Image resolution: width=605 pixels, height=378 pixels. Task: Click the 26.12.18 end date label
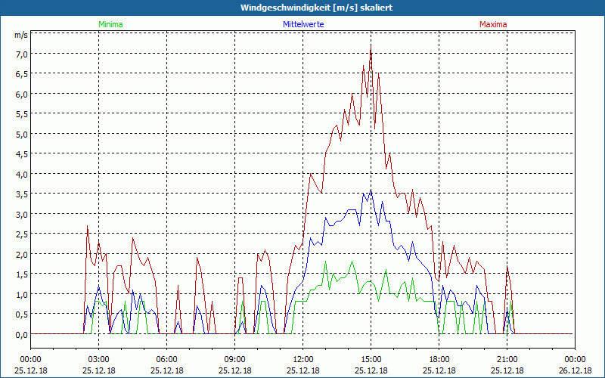[575, 371]
